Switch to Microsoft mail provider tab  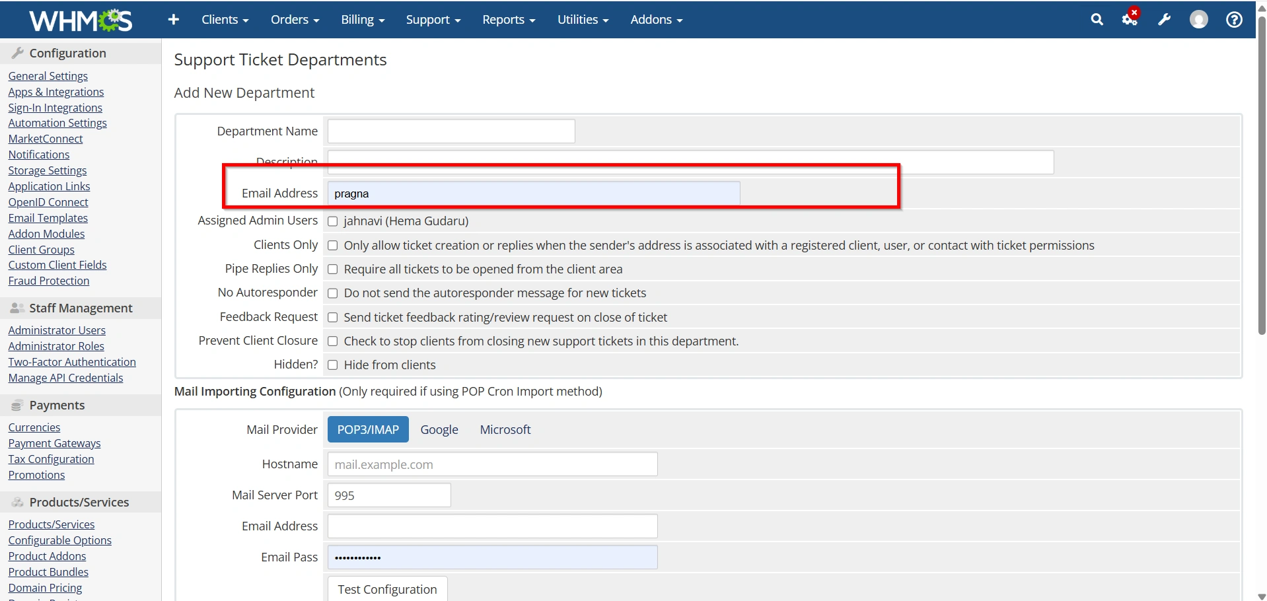click(x=505, y=429)
